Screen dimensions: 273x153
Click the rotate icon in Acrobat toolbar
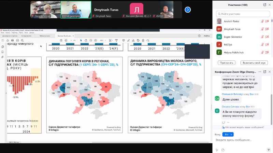click(148, 40)
